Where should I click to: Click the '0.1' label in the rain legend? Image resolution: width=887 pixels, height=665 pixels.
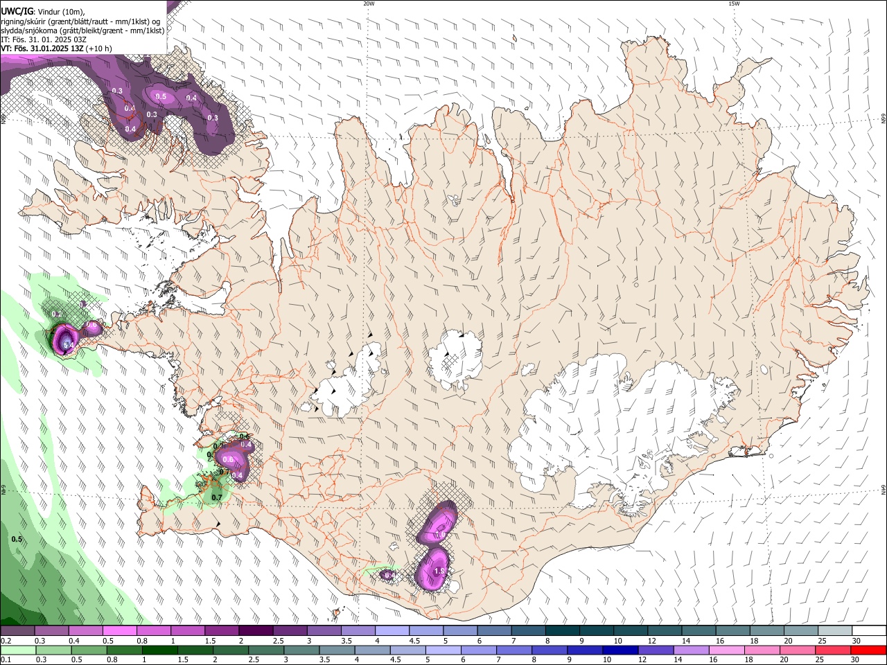tap(6, 659)
